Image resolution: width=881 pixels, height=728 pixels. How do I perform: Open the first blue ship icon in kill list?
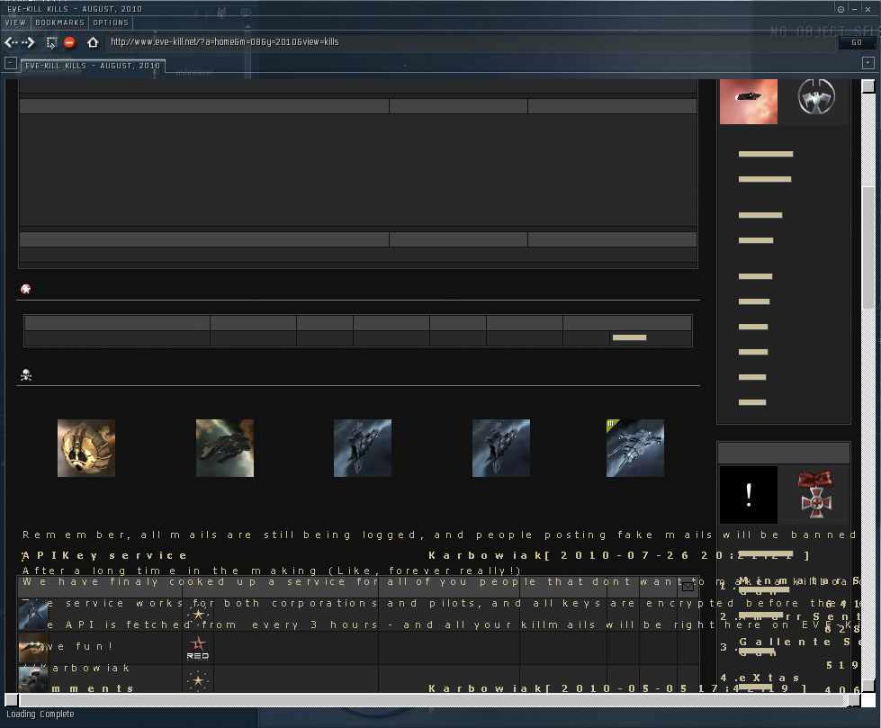[32, 614]
